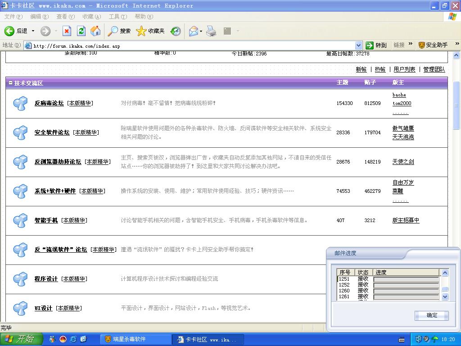The width and height of the screenshot is (461, 346).
Task: Go to the Home page icon
Action: 95,31
